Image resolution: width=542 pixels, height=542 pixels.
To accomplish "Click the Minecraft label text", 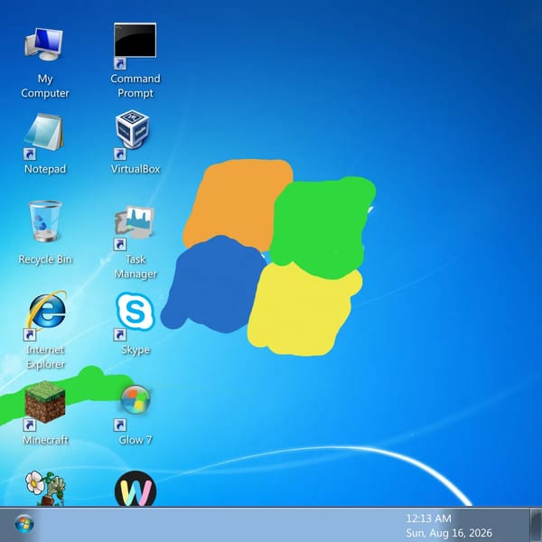I will [x=45, y=440].
